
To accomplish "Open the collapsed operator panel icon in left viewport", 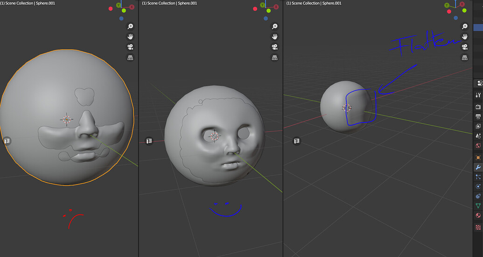I will (x=7, y=141).
